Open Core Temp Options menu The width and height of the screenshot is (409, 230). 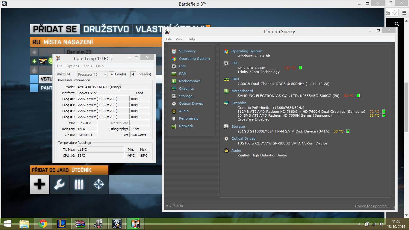[73, 66]
